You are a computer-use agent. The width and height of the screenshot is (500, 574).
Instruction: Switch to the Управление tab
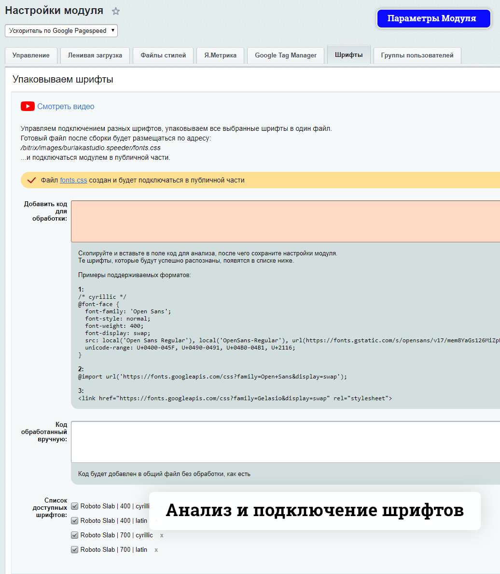click(31, 56)
